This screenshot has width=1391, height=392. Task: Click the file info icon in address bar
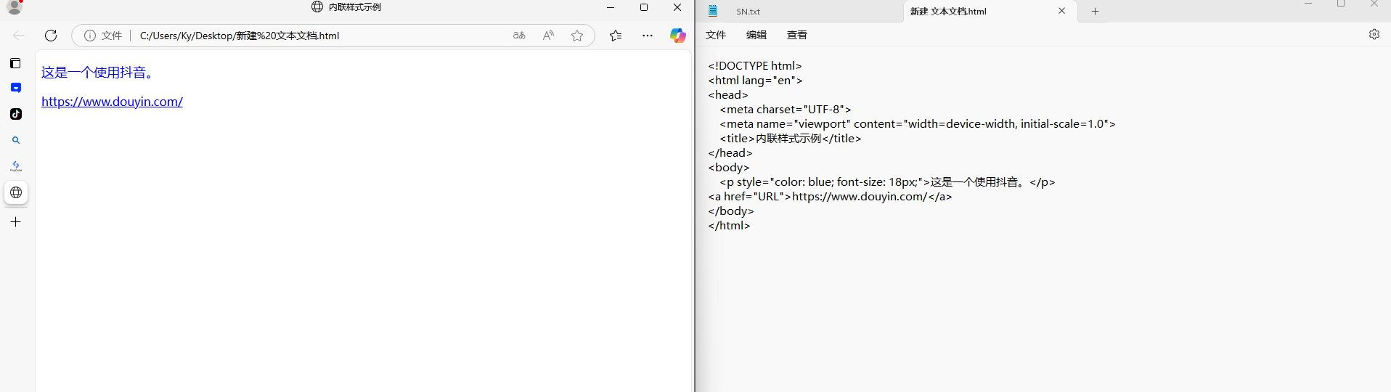pyautogui.click(x=90, y=36)
